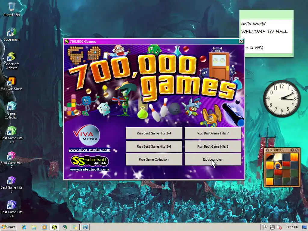Open the www.selectsoft.com link
Image resolution: width=308 pixels, height=231 pixels.
(89, 169)
